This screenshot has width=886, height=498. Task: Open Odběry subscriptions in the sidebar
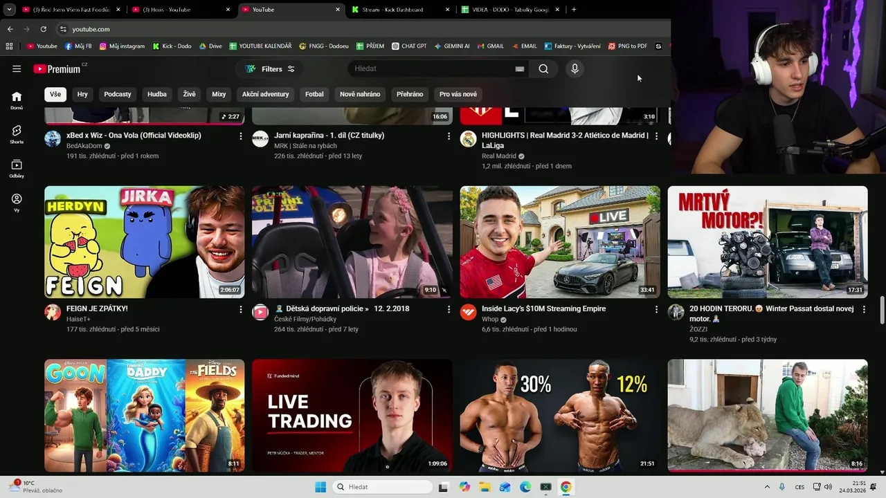coord(17,169)
